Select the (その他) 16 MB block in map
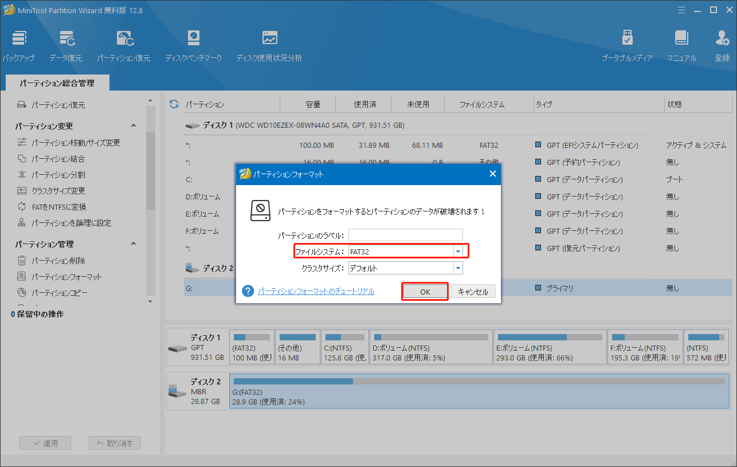 297,347
